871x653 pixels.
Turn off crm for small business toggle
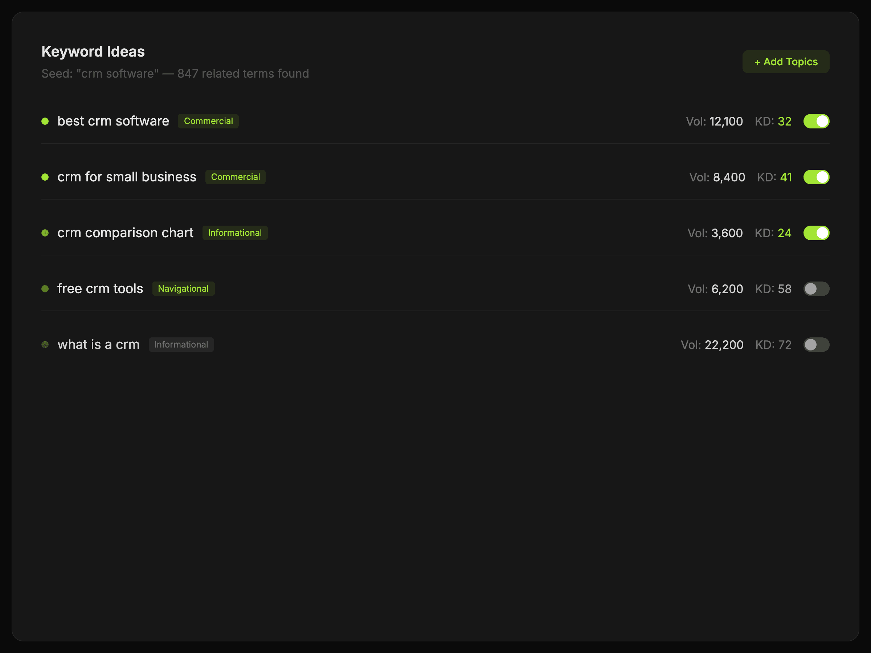[x=816, y=177]
